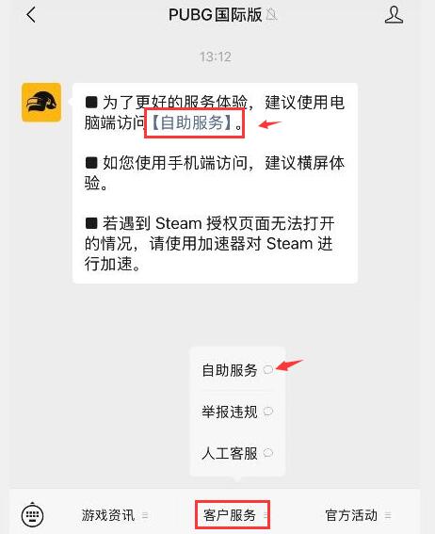Tap the menu lines icon beside 游戏资讯

pyautogui.click(x=145, y=515)
